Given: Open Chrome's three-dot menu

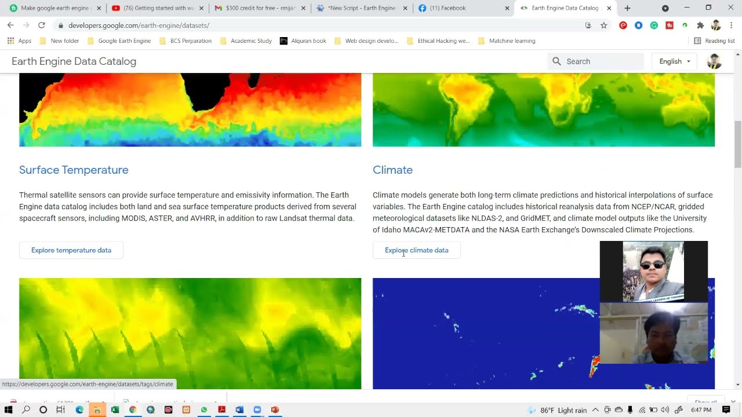Looking at the screenshot, I should pos(732,25).
